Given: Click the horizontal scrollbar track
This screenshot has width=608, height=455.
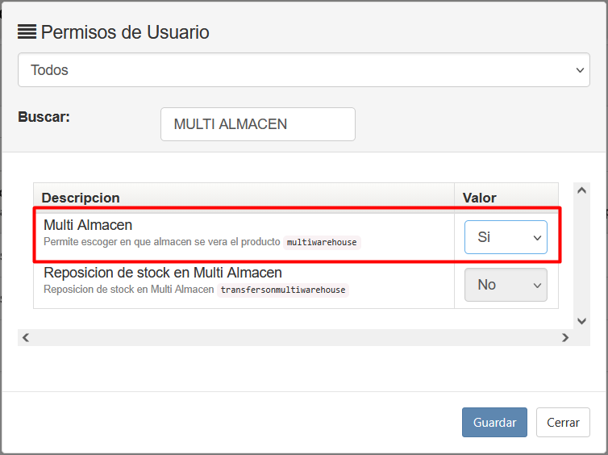Looking at the screenshot, I should click(x=294, y=338).
